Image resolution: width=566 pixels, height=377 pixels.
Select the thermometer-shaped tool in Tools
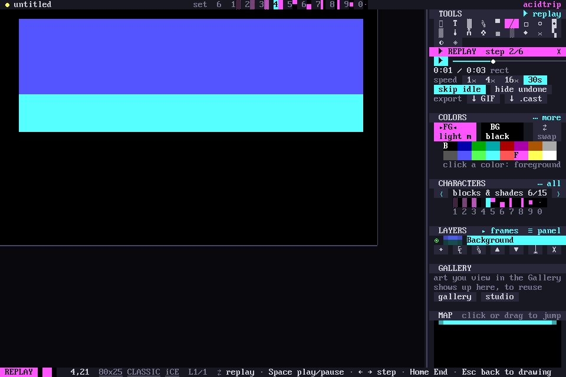click(455, 33)
